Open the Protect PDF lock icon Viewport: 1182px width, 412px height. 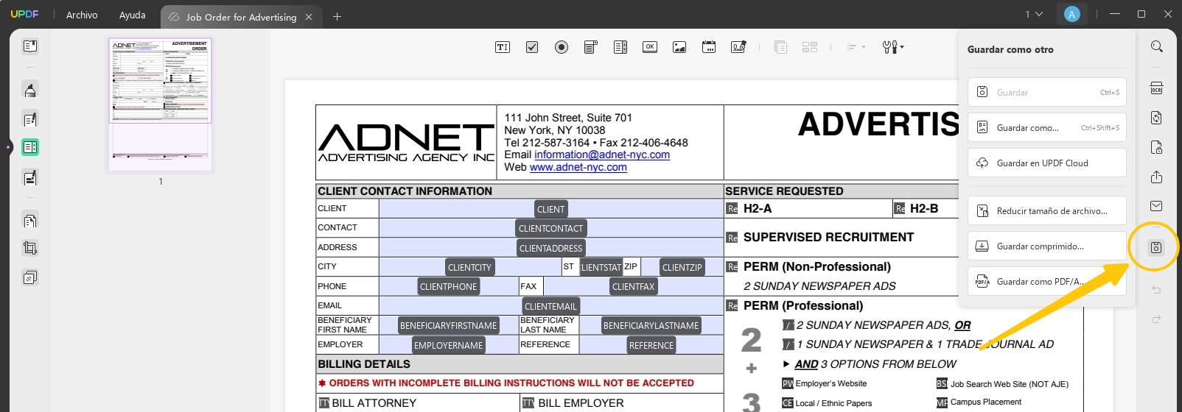(x=1157, y=147)
